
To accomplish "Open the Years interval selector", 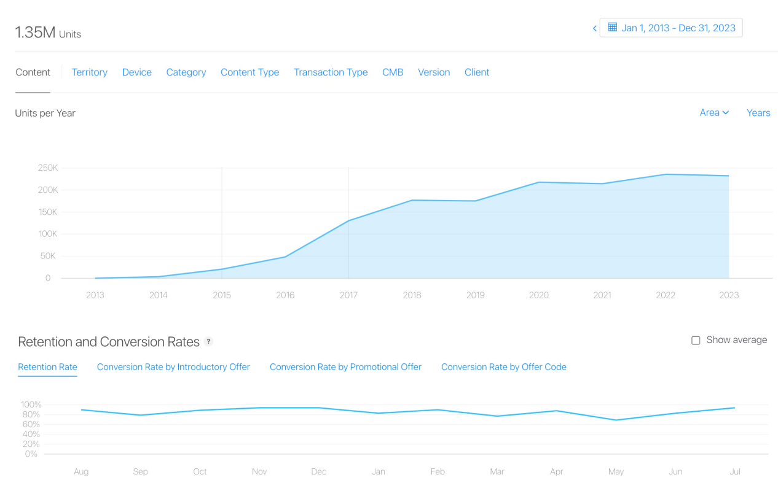I will tap(758, 113).
